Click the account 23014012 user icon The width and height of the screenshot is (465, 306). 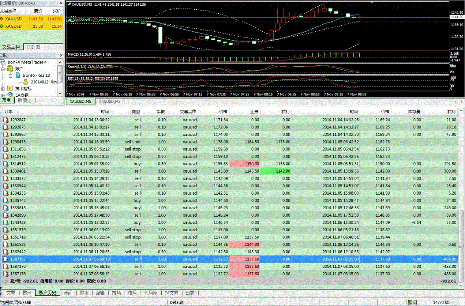[26, 82]
